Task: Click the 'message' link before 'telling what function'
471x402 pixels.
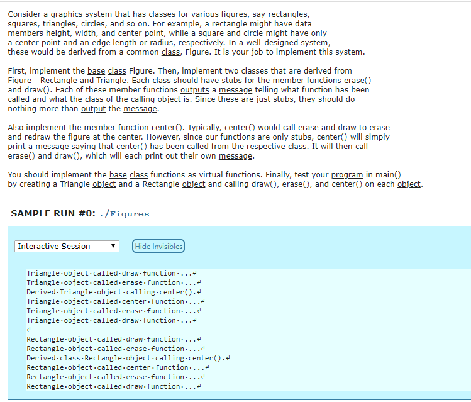Action: tap(235, 90)
